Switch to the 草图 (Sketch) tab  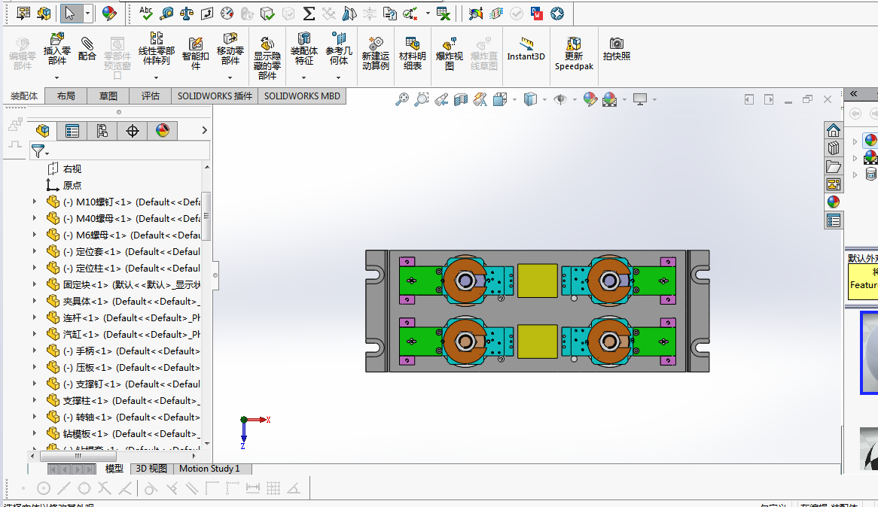click(x=108, y=96)
